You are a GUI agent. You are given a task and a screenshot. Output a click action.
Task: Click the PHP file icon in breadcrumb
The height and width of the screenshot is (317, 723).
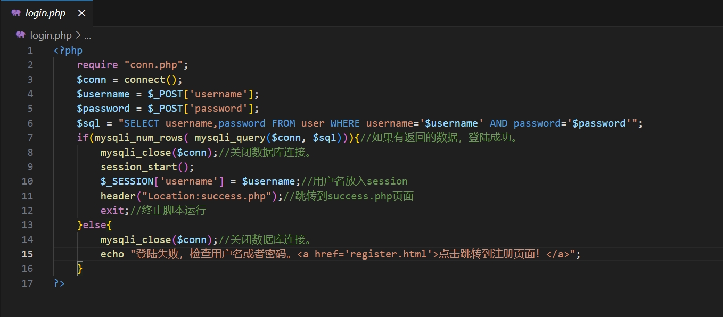point(21,36)
